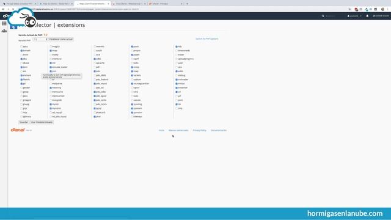391x220 pixels.
Task: Enable the zmq extension checkbox
Action: [x=177, y=109]
